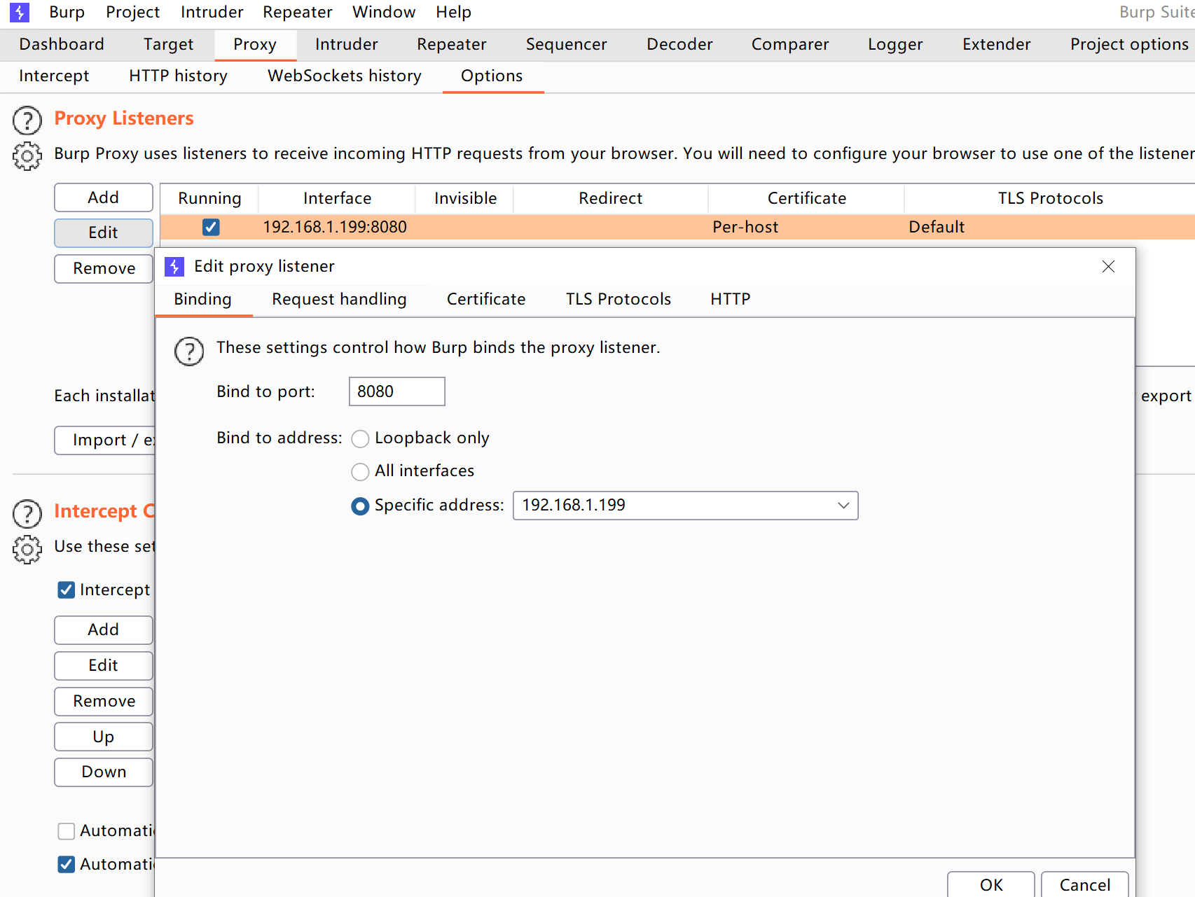Toggle the unchecked Automatic checkbox
Screen dimensions: 1195x897
67,831
